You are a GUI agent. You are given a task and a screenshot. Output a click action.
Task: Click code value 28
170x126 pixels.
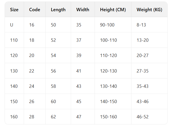32,117
